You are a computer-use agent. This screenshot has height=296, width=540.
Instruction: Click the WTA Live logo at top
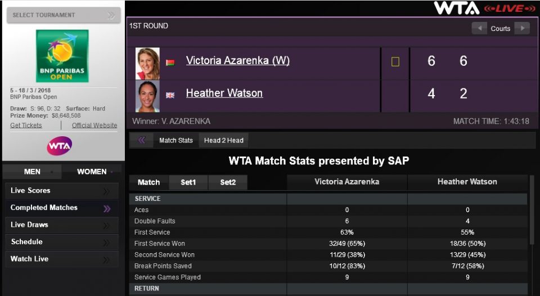(x=484, y=8)
